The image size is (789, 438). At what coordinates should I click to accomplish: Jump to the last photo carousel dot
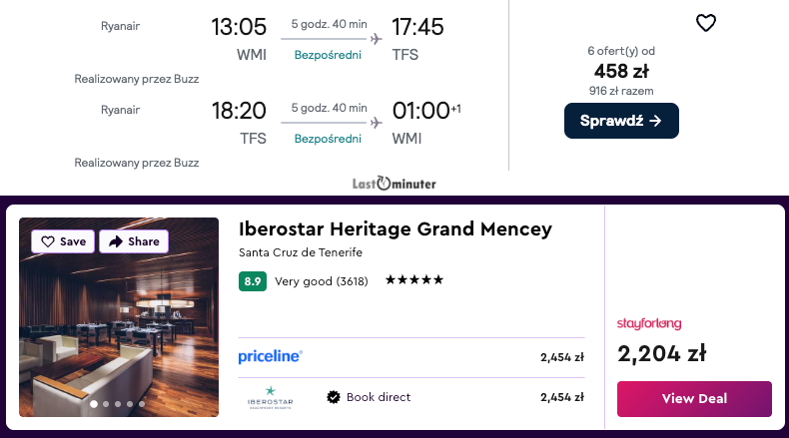coord(142,404)
